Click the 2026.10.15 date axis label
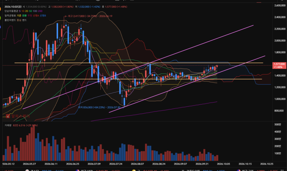 (x=245, y=164)
